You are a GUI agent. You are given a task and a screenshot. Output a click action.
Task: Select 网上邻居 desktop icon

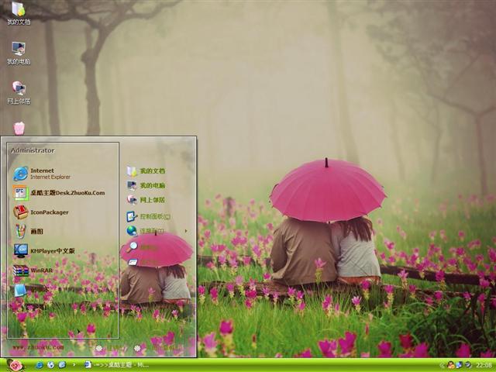coord(19,92)
